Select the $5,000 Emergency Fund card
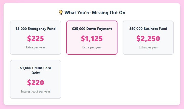The image size is (184, 109). [x=36, y=38]
